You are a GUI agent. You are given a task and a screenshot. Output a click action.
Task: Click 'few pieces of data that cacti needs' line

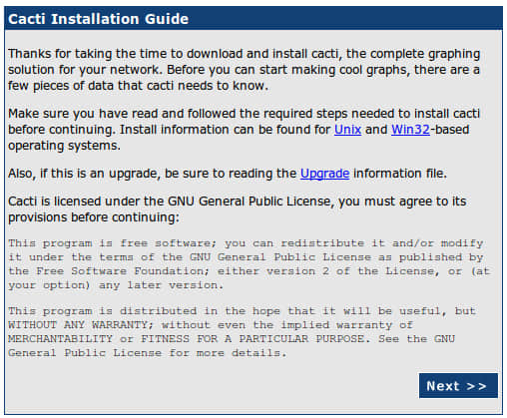coord(138,86)
